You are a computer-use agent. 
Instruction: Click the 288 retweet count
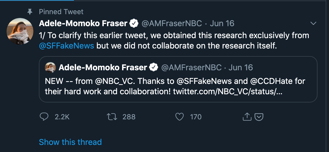click(x=129, y=117)
